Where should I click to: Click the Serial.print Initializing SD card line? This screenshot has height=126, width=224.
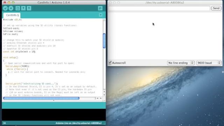click(32, 84)
